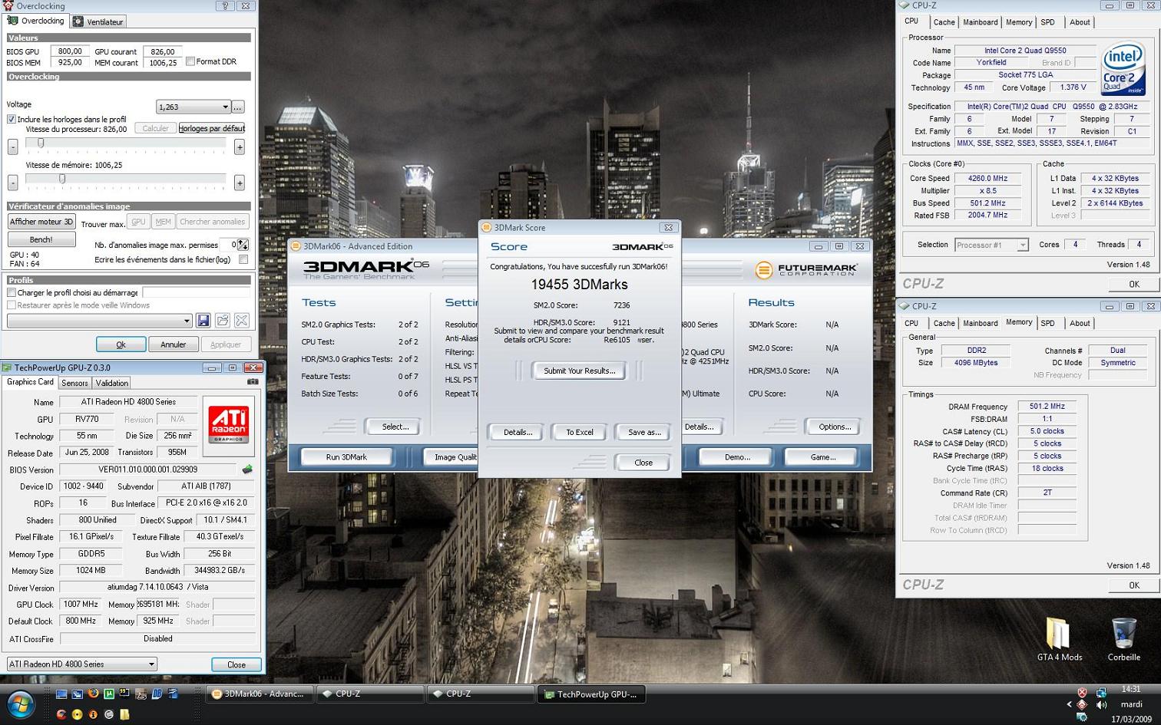Click the BIOS save icon next to BIOS Version
Viewport: 1161px width, 725px height.
(247, 469)
